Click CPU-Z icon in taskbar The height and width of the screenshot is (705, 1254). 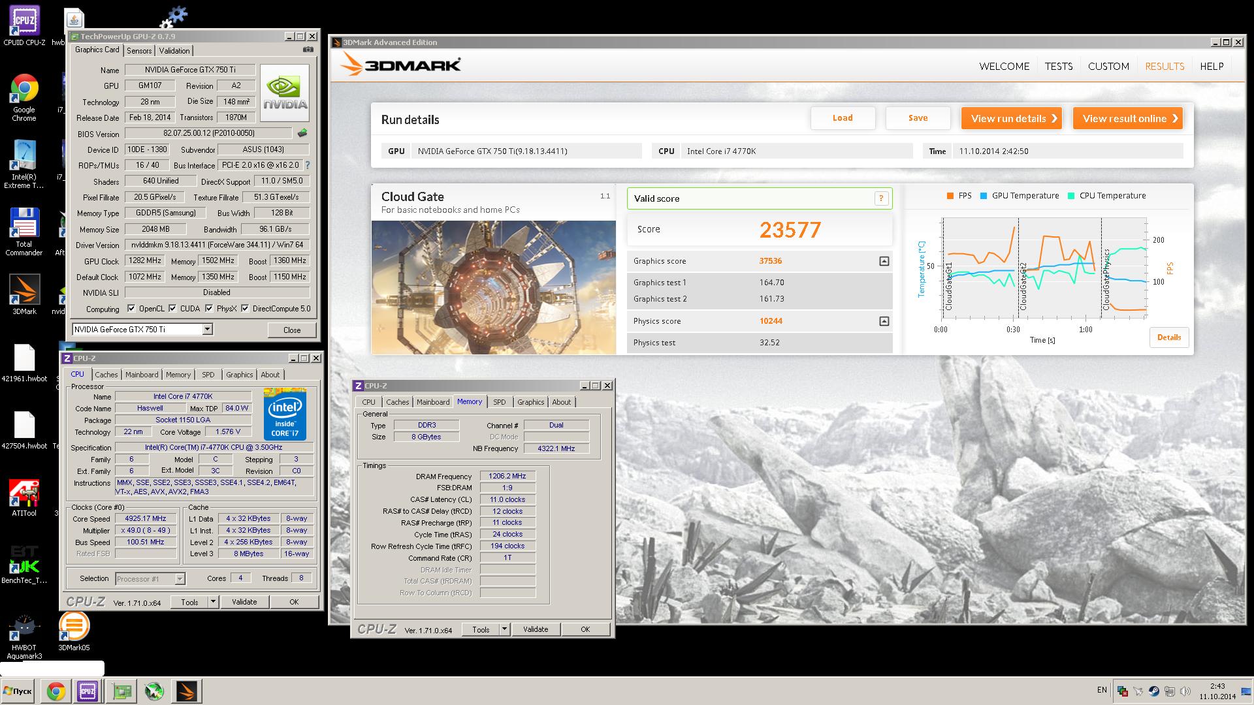(x=88, y=691)
